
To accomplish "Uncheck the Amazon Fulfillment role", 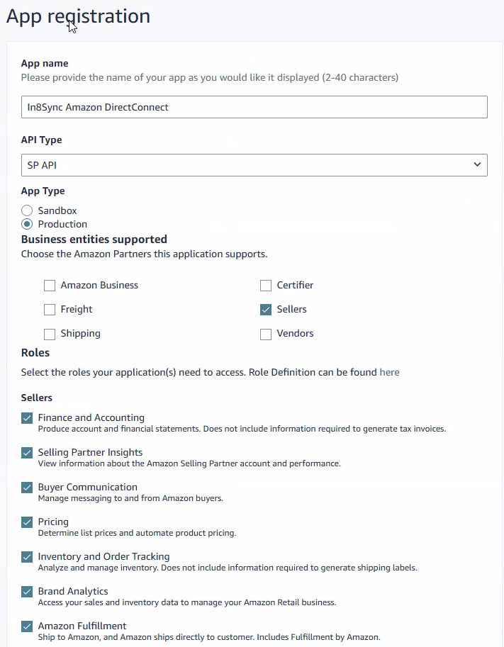I will point(27,626).
